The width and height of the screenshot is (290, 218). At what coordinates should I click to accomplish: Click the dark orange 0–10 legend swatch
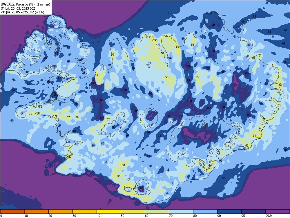tap(12, 212)
